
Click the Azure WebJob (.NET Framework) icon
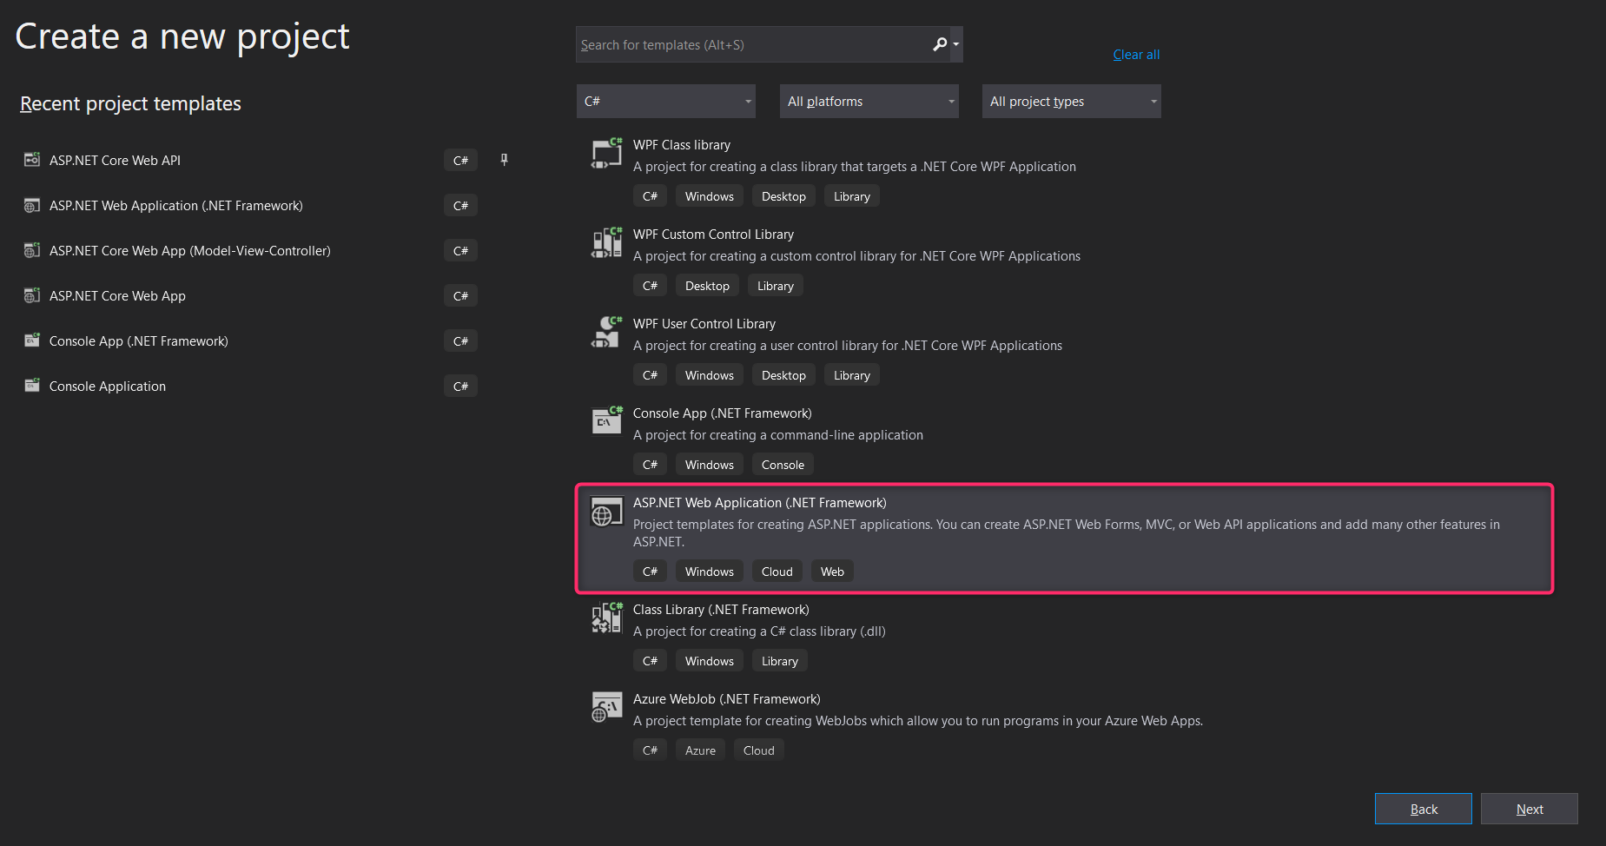[x=606, y=707]
